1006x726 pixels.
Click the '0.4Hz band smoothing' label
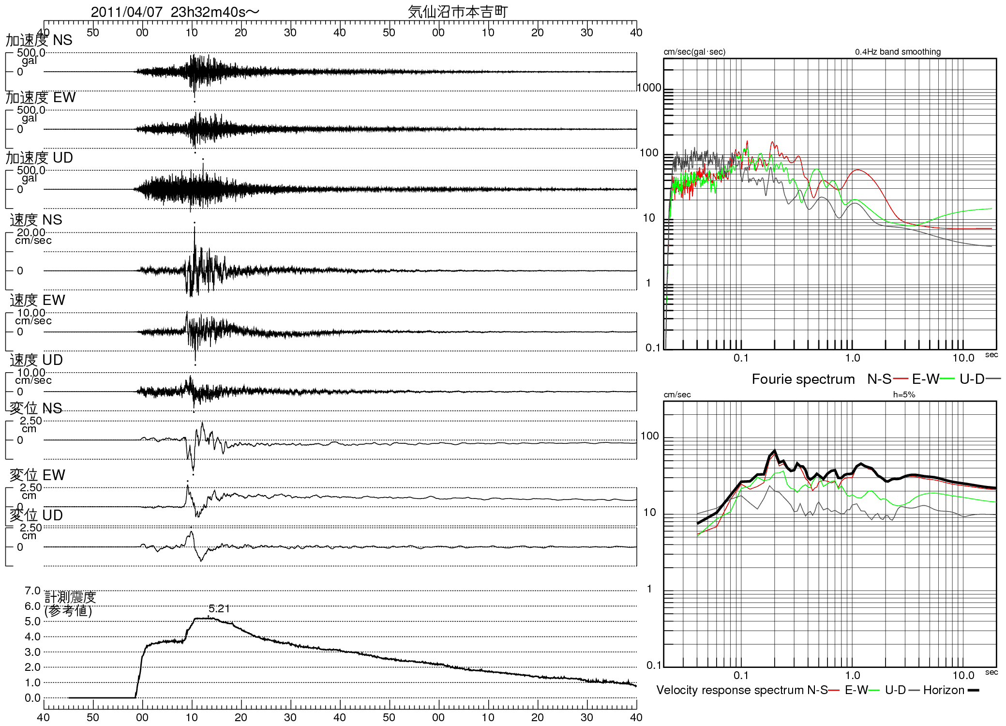click(x=898, y=52)
